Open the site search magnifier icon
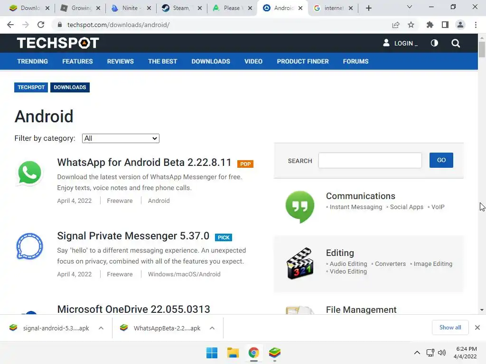Viewport: 486px width, 364px height. (456, 43)
